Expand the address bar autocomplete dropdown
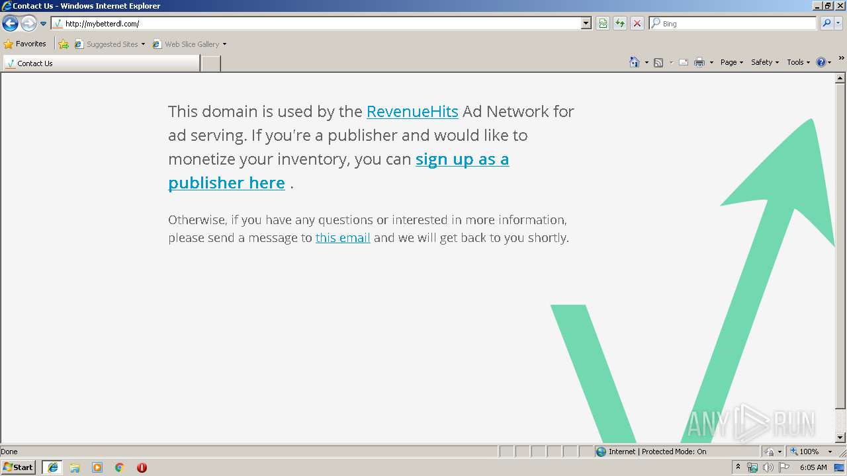The height and width of the screenshot is (476, 847). point(586,24)
